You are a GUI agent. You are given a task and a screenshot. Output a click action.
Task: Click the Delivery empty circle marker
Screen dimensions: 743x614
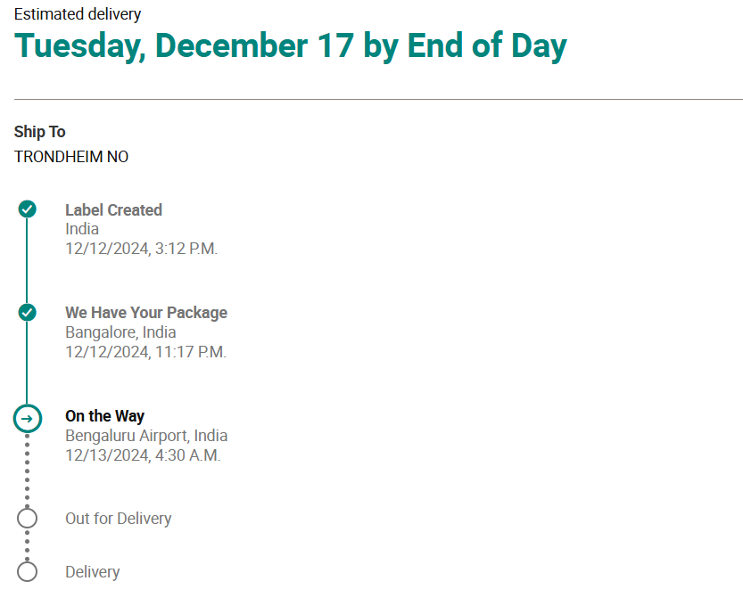tap(28, 571)
